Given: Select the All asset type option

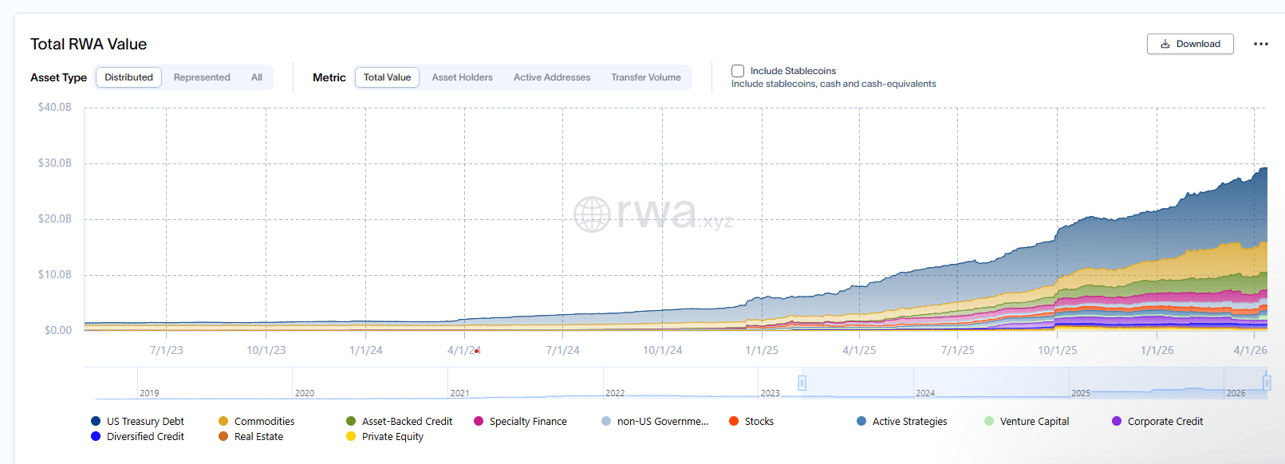Looking at the screenshot, I should tap(256, 77).
